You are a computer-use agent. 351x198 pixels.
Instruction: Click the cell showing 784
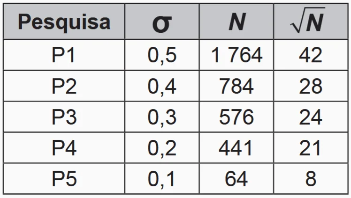237,86
